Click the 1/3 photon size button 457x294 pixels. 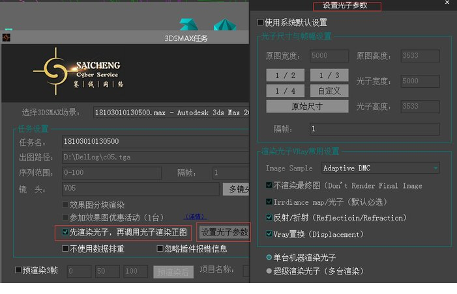click(x=329, y=75)
